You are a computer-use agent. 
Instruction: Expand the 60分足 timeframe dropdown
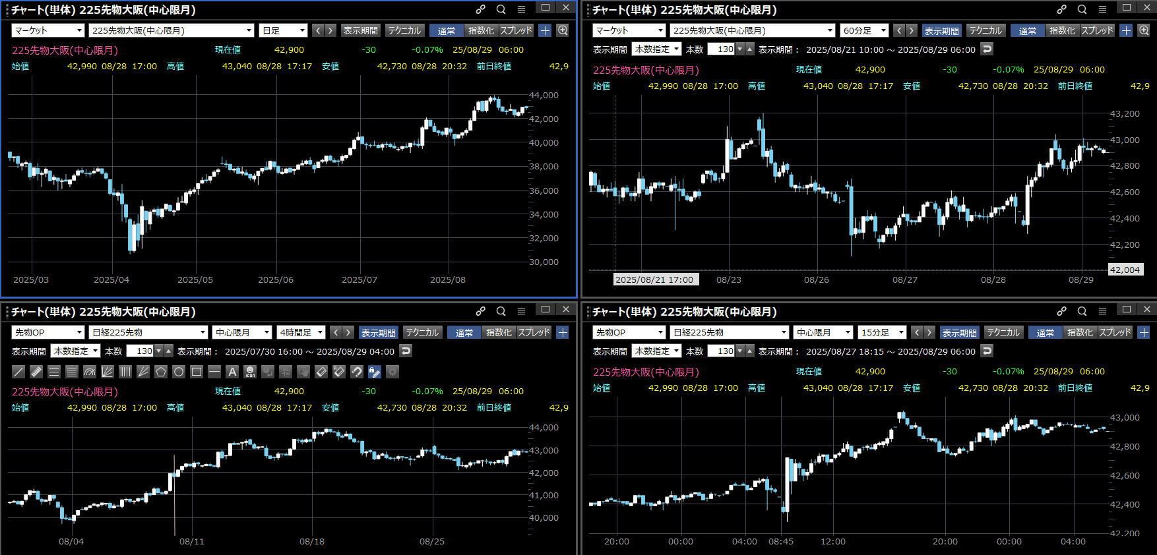864,30
